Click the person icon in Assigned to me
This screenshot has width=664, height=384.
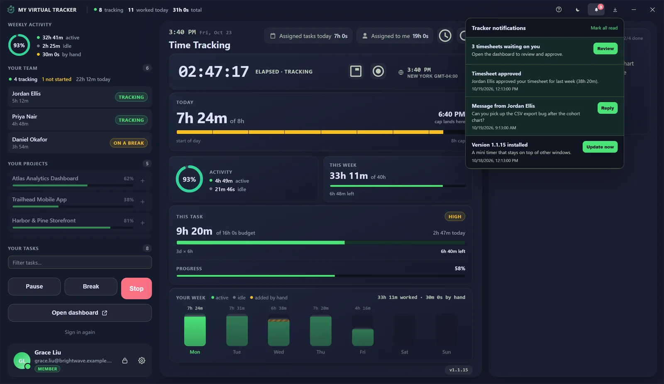[x=365, y=36]
